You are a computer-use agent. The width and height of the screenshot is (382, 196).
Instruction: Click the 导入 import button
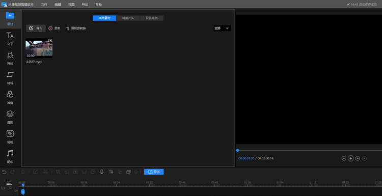[x=36, y=28]
